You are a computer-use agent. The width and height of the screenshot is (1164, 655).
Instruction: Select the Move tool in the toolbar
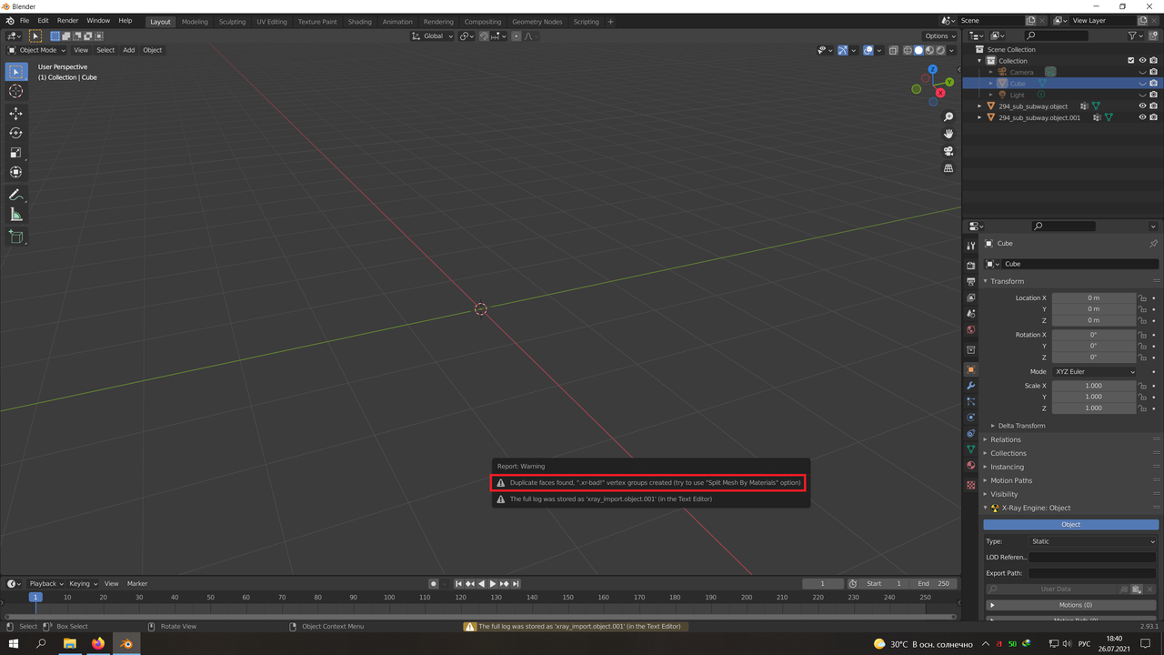tap(15, 113)
